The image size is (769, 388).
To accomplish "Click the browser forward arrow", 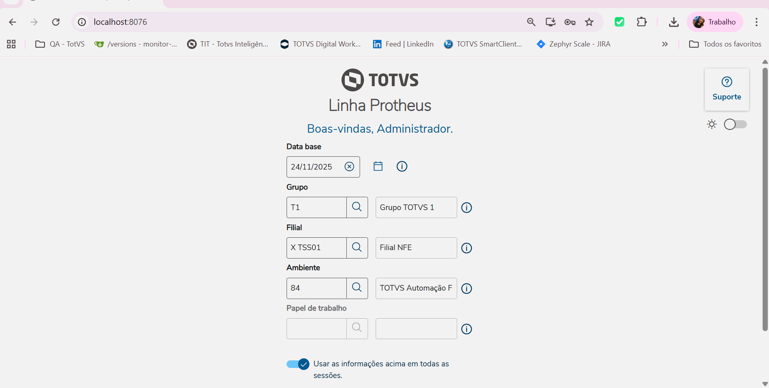I will tap(34, 22).
